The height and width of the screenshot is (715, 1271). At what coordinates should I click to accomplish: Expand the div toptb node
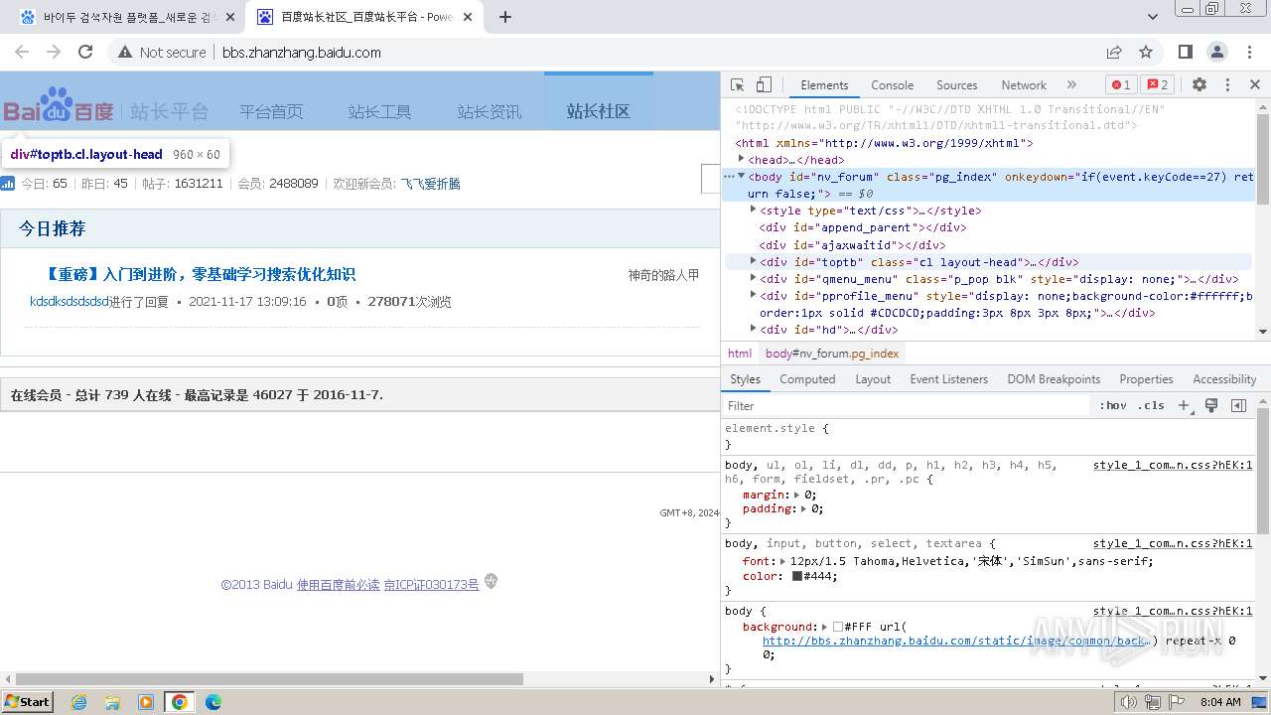753,261
